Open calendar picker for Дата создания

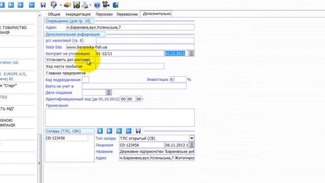(109, 93)
